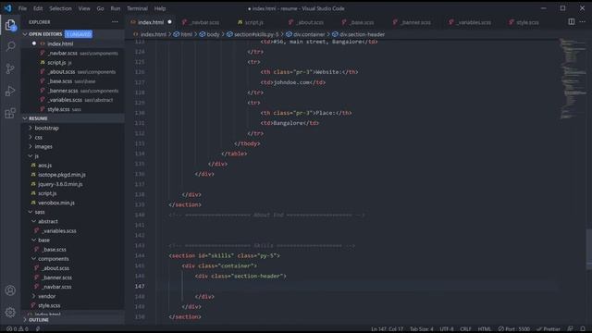The width and height of the screenshot is (592, 333).
Task: Open the Manage settings gear
Action: [x=10, y=312]
